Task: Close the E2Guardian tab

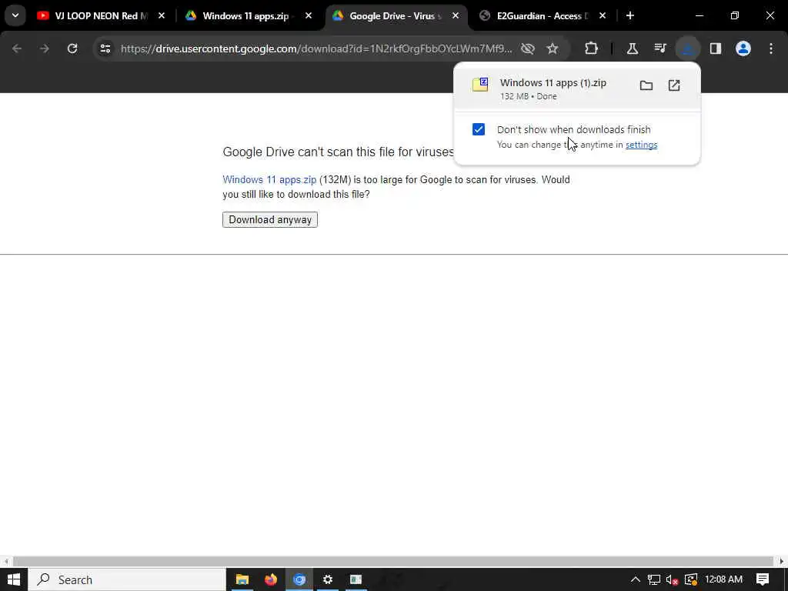Action: pos(603,16)
